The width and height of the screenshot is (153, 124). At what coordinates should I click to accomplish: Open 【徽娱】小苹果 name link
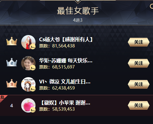pos(66,103)
